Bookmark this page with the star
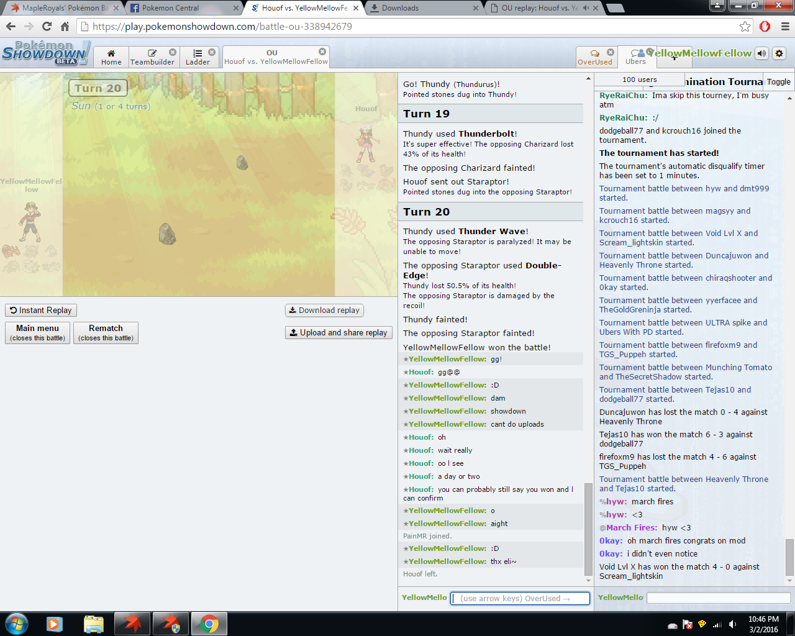Viewport: 795px width, 636px height. [745, 26]
